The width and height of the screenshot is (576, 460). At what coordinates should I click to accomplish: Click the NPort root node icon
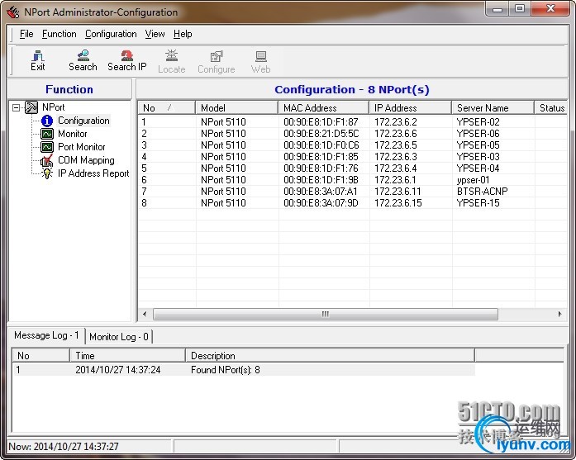pyautogui.click(x=31, y=107)
